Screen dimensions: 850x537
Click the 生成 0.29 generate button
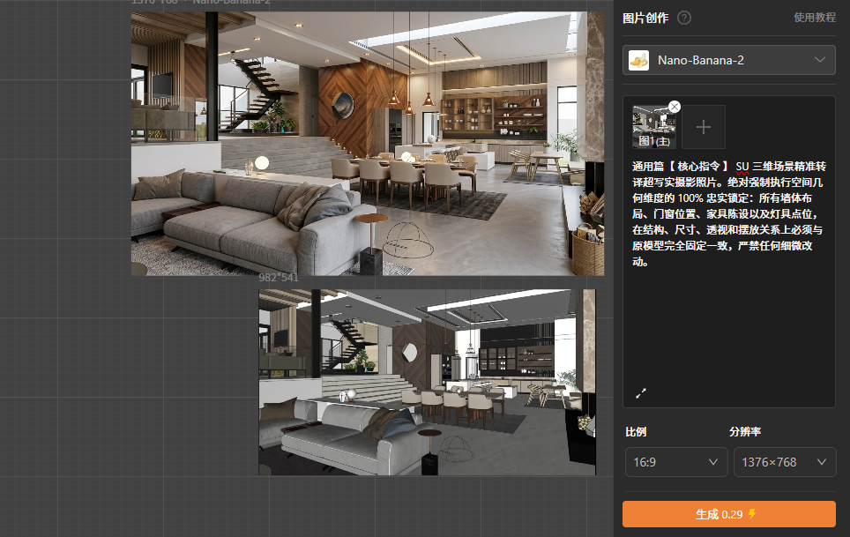(728, 514)
